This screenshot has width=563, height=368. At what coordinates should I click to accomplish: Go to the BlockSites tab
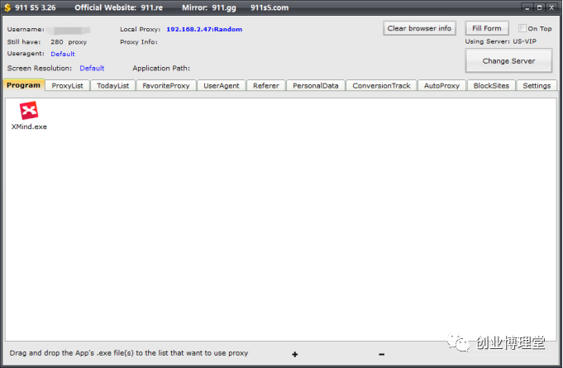click(x=491, y=86)
